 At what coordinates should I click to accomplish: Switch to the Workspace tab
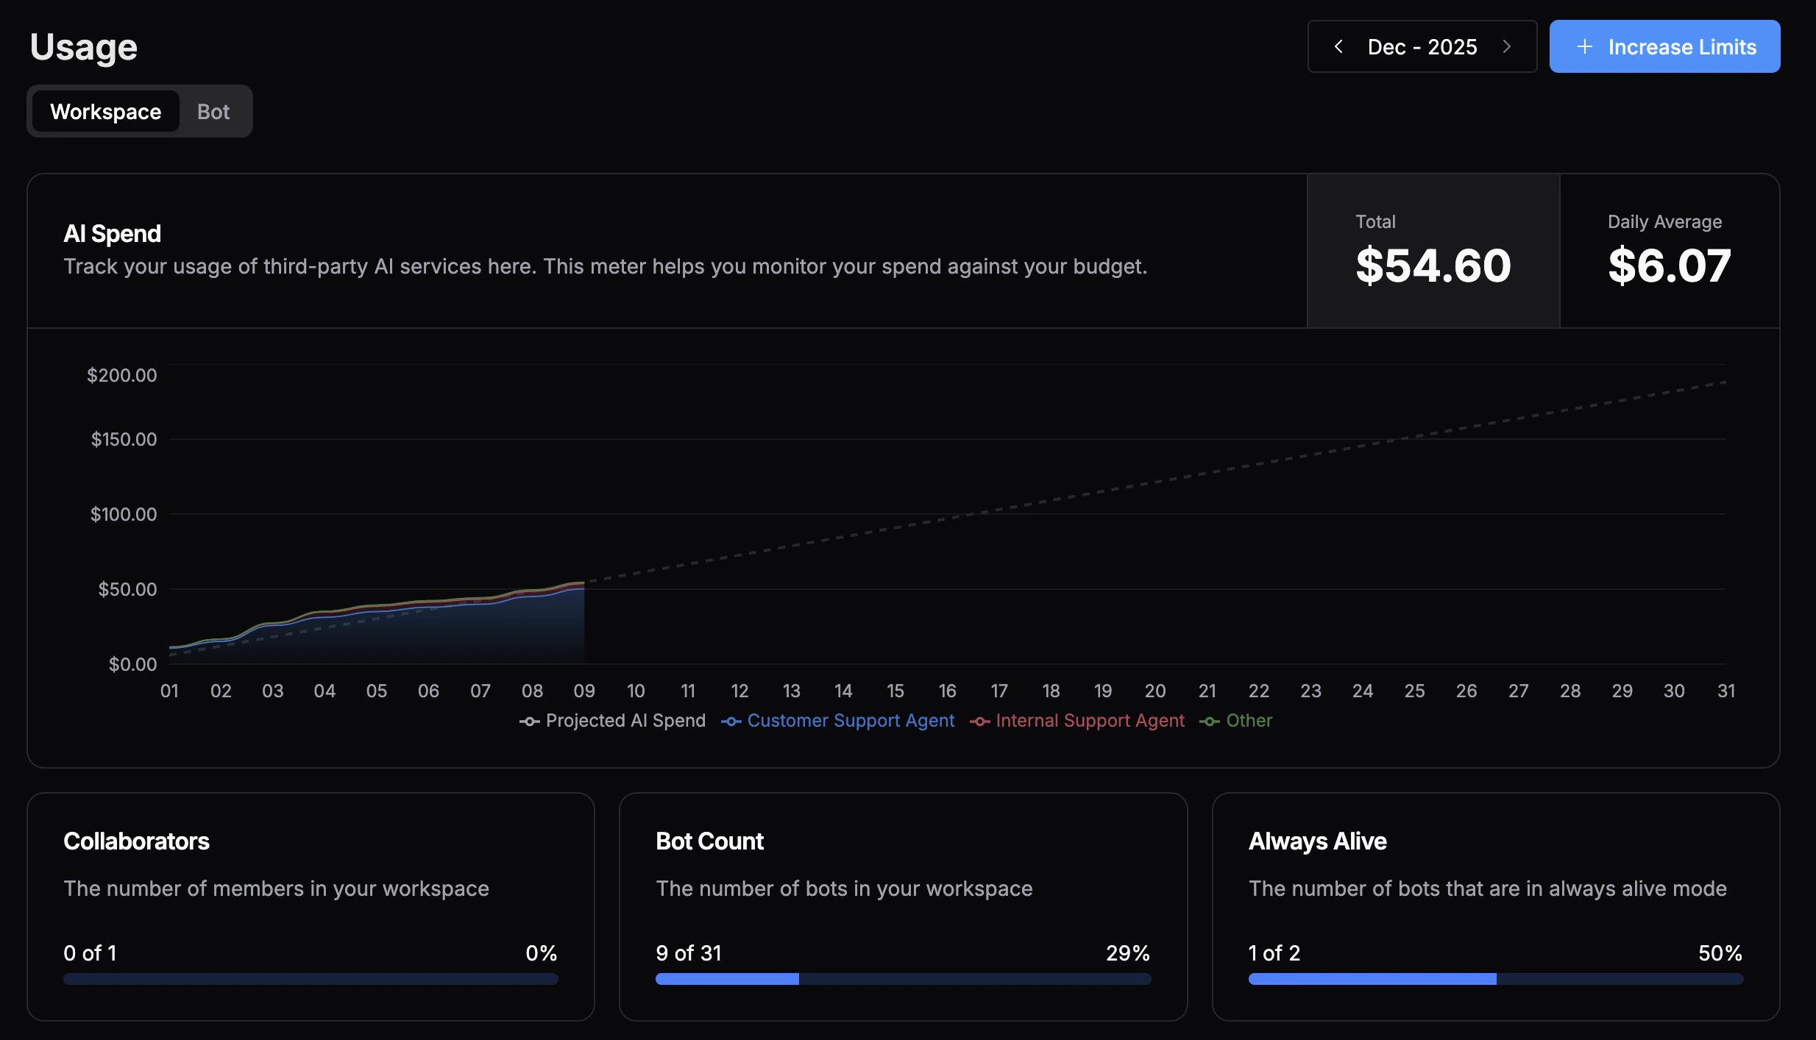coord(105,111)
